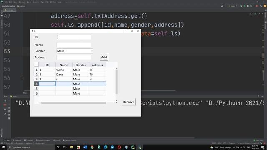Click the table's horizontal scrollbar
The image size is (267, 150).
[x=73, y=103]
